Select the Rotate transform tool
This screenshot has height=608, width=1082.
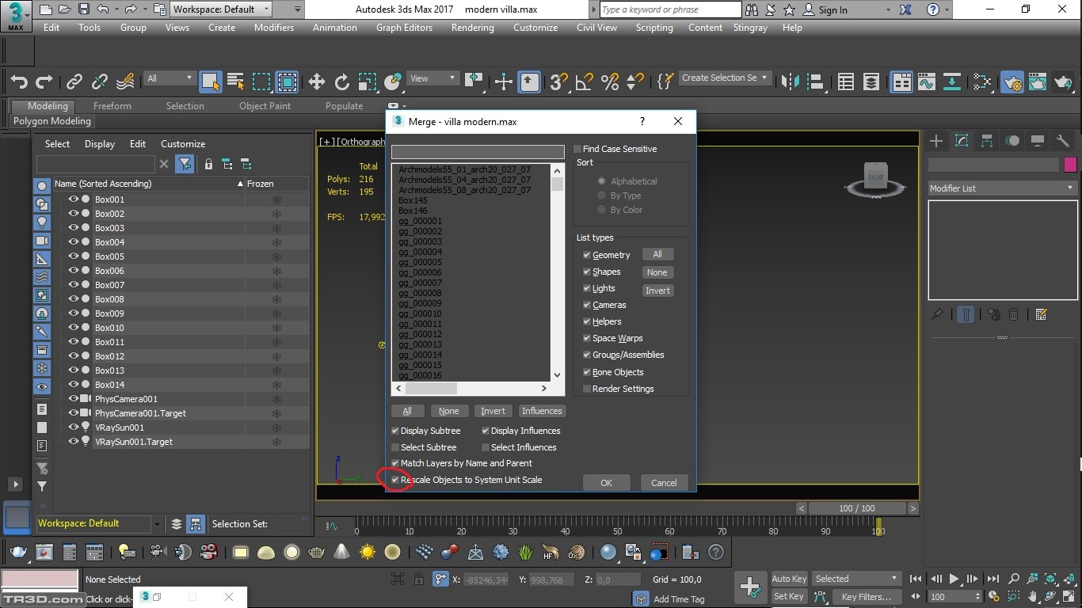341,82
